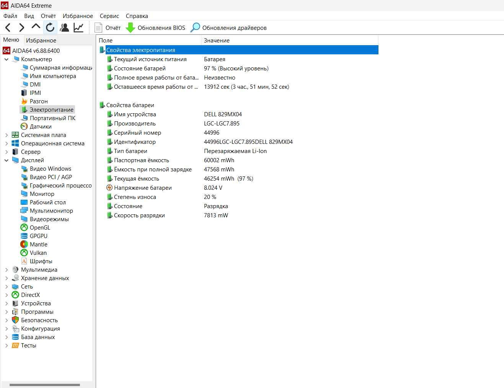Click the Рабочий стол icon
This screenshot has height=388, width=504.
pos(24,202)
